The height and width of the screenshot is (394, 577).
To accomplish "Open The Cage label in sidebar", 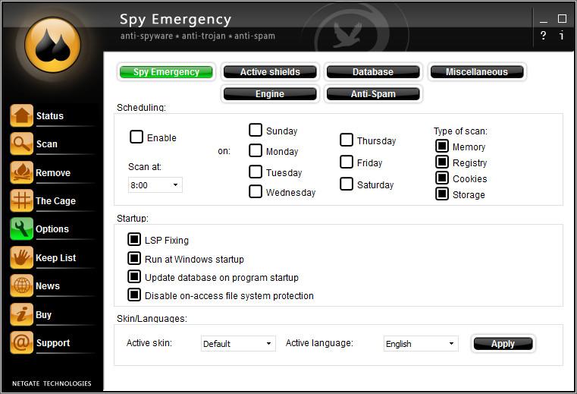I will [55, 201].
